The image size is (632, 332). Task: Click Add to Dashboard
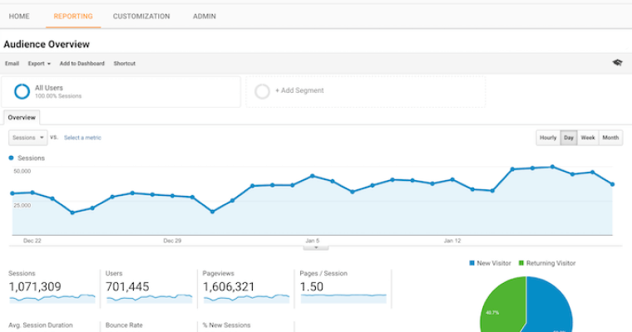(82, 64)
